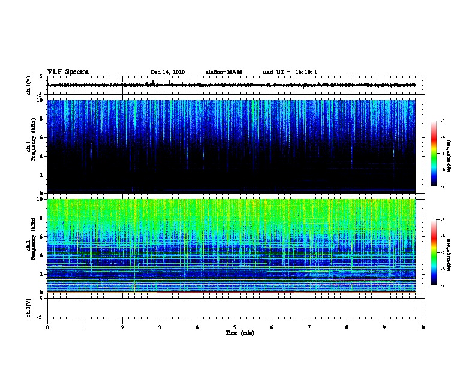This screenshot has height=367, width=475.
Task: Click the "4" kHz tick of ch.1 spectrogram
Action: click(42, 157)
